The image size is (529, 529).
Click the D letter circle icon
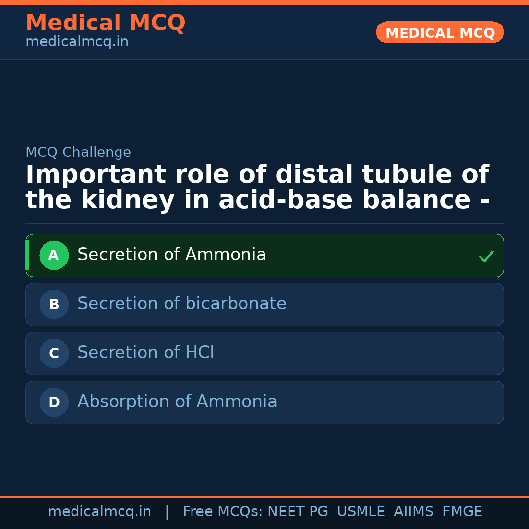[x=54, y=402]
